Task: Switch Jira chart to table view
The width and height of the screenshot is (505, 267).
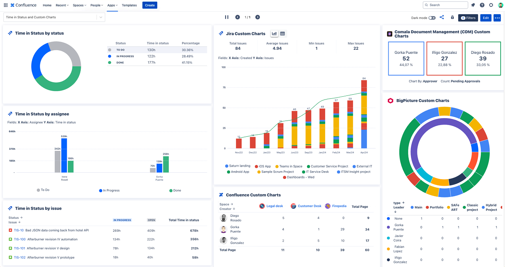Action: point(282,34)
